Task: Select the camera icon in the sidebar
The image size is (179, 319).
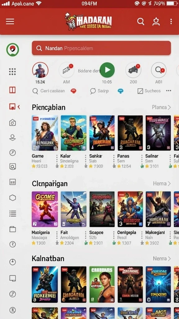Action: click(x=12, y=122)
